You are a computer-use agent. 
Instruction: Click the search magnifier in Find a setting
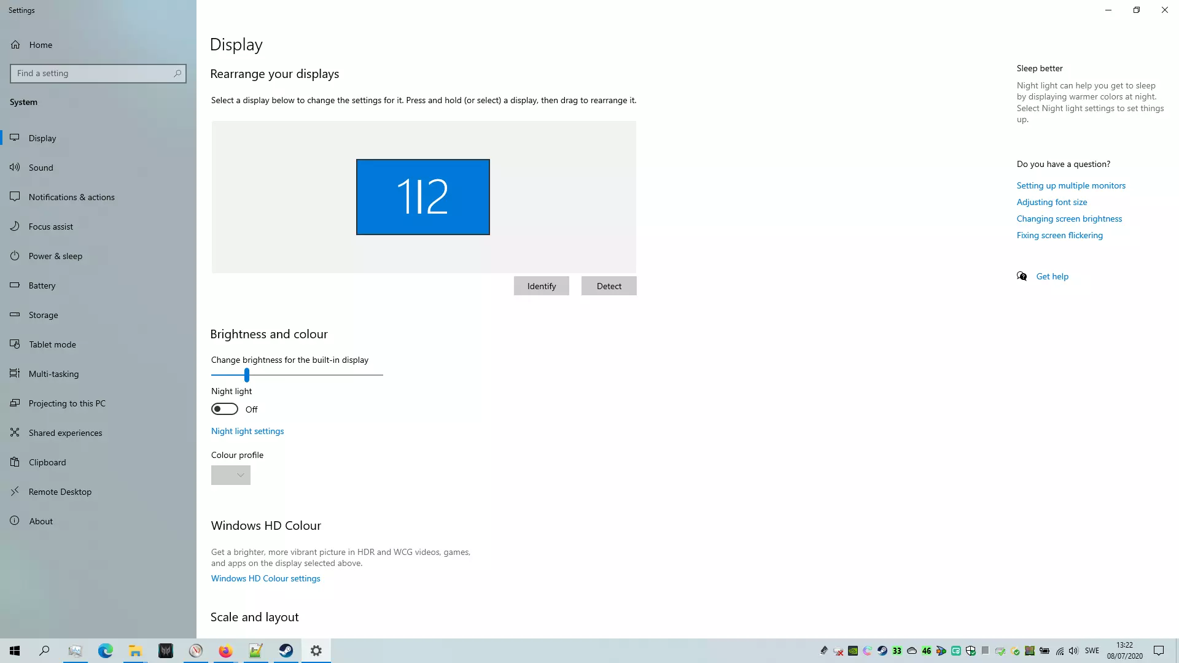click(177, 74)
